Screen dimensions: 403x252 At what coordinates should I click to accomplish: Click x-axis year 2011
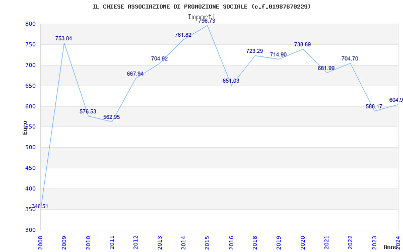point(112,243)
